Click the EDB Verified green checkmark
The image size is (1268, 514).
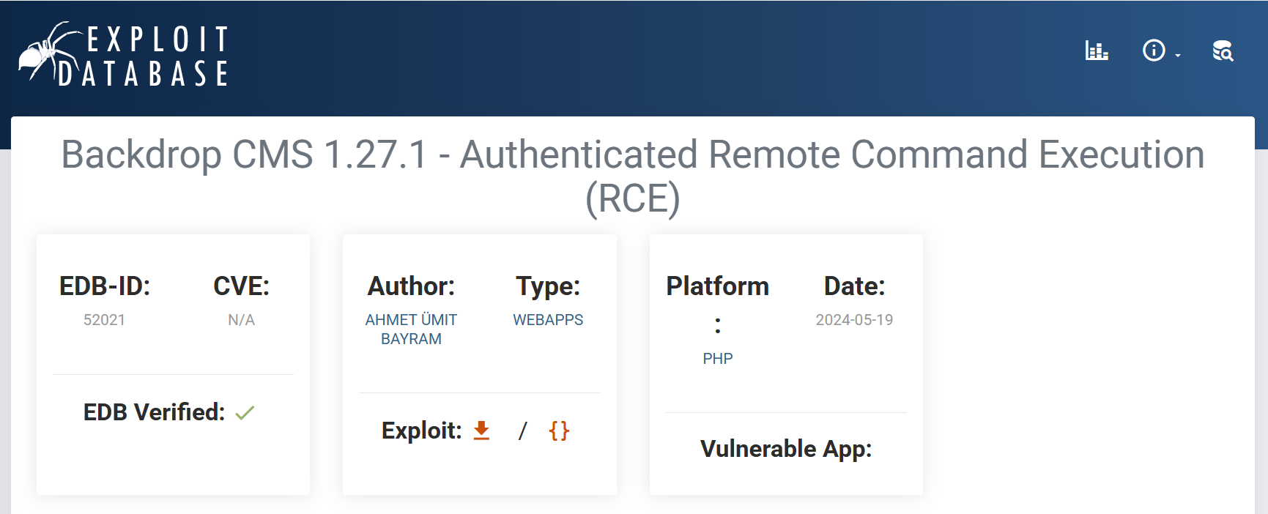pos(245,413)
